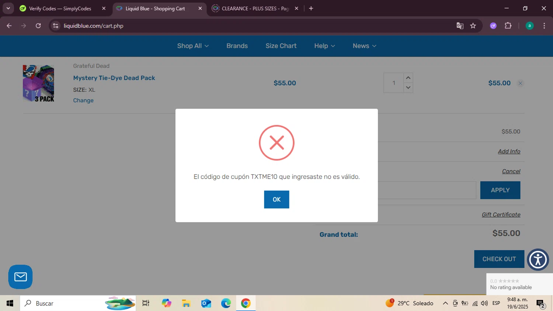Close the Liquid Blue Shopping Cart tab
Viewport: 553px width, 311px height.
click(200, 8)
